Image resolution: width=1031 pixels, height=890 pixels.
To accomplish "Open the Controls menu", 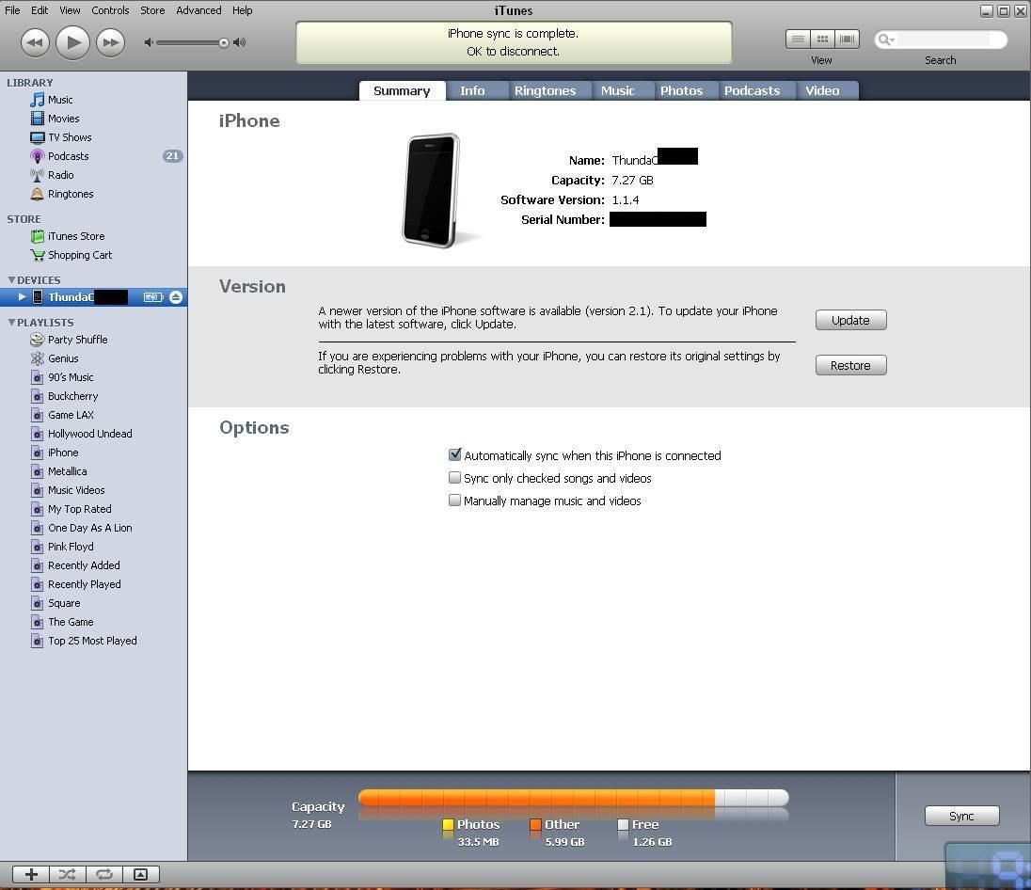I will tap(110, 9).
